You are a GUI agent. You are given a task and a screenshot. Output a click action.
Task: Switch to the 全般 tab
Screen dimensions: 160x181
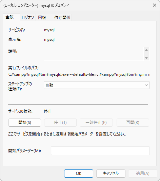[x=12, y=17]
